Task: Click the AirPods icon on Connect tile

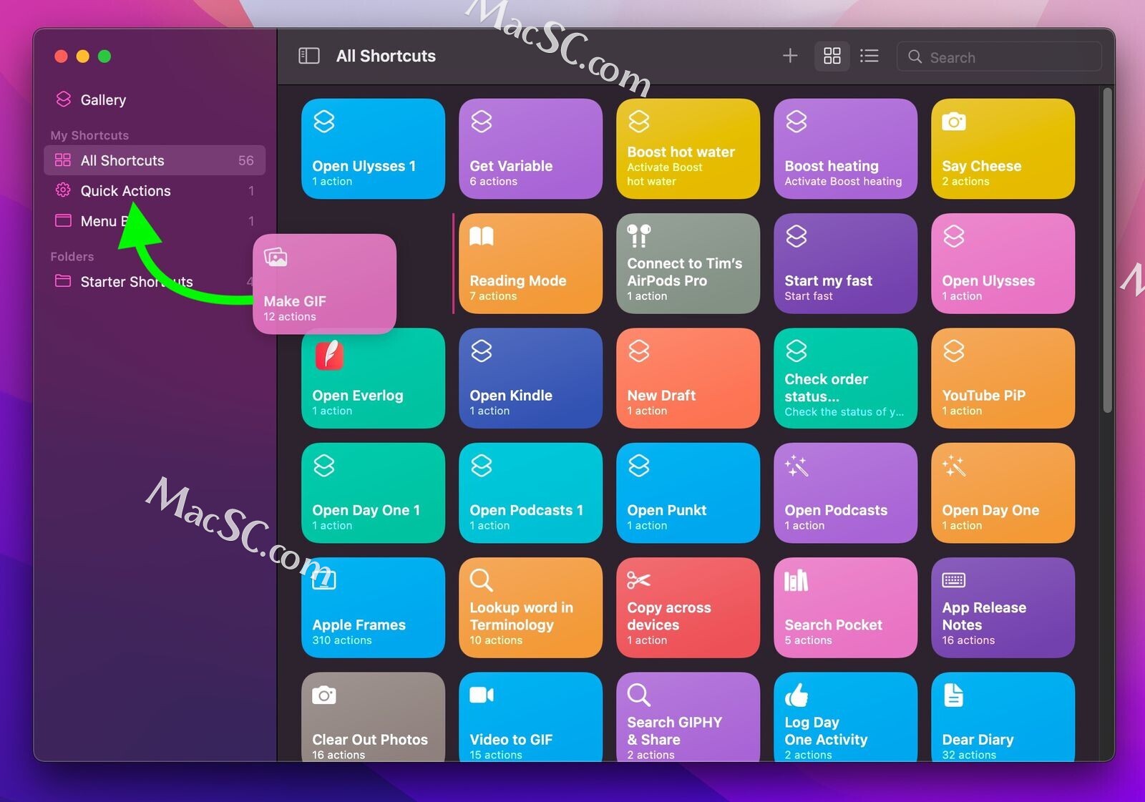Action: click(x=638, y=236)
